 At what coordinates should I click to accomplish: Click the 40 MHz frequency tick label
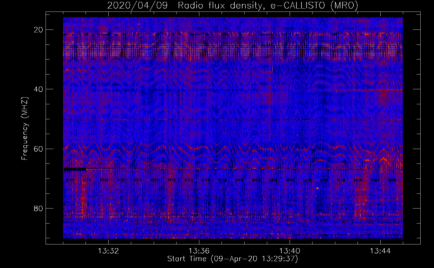click(x=39, y=89)
